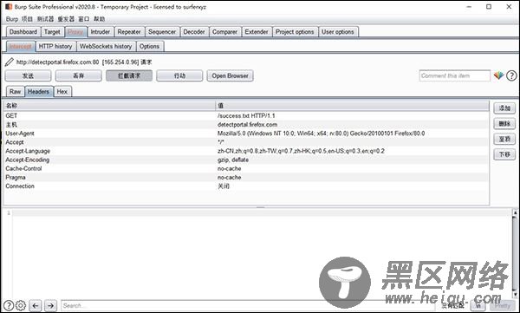Click the 添加 add header button
This screenshot has height=313, width=520.
tap(504, 108)
